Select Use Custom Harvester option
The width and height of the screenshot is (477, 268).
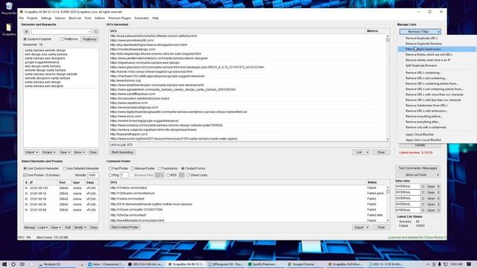click(25, 168)
